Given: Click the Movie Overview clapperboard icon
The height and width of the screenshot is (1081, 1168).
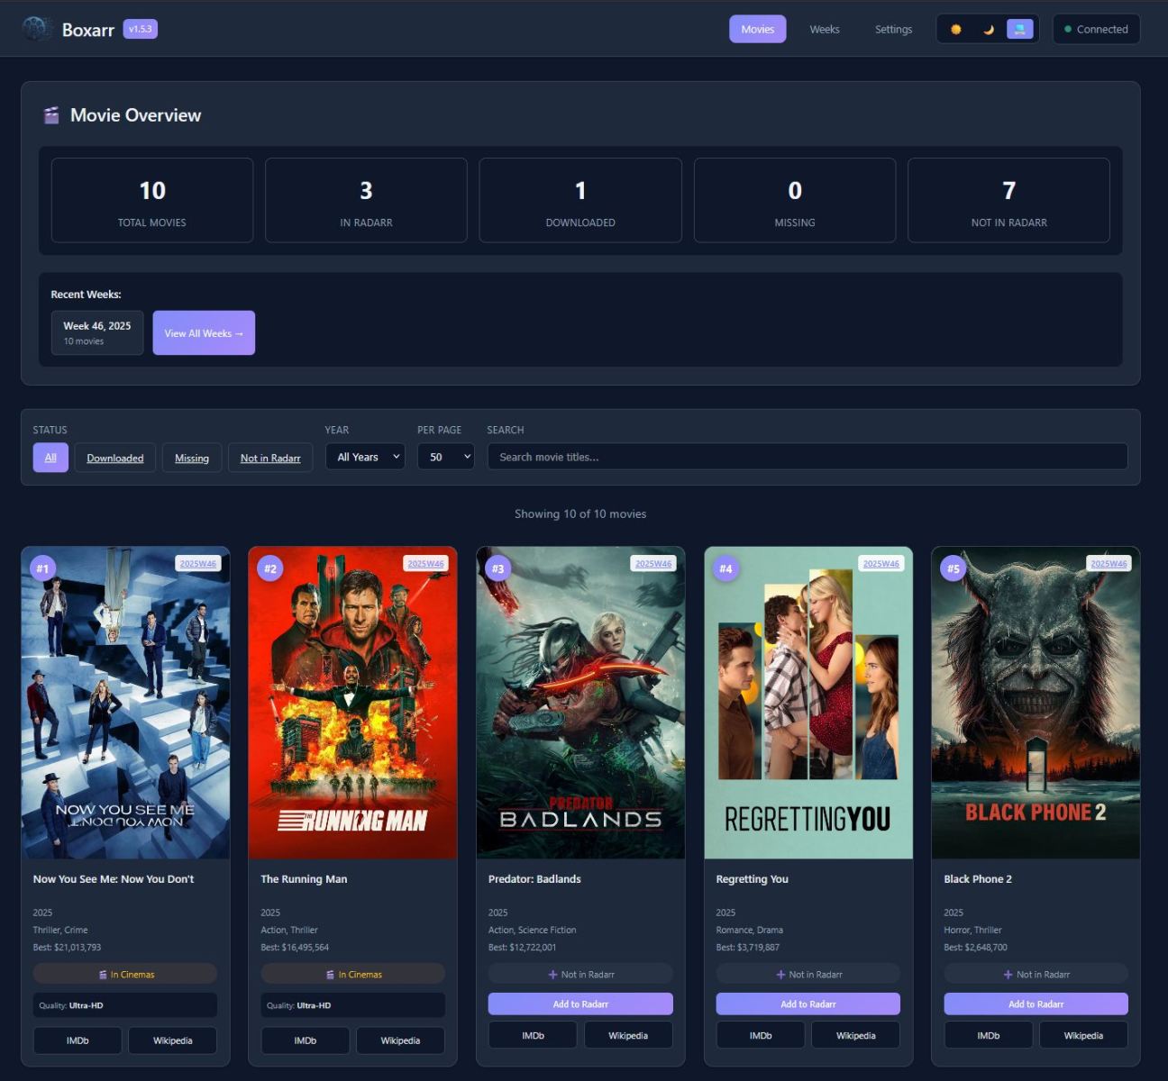Looking at the screenshot, I should (51, 115).
